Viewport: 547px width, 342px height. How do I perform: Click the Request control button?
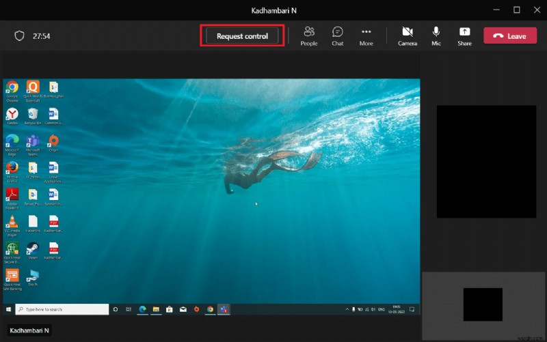click(x=242, y=36)
